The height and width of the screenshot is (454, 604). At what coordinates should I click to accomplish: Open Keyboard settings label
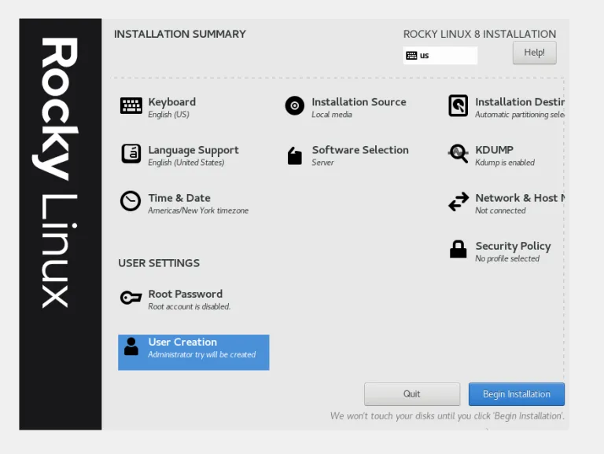[171, 102]
